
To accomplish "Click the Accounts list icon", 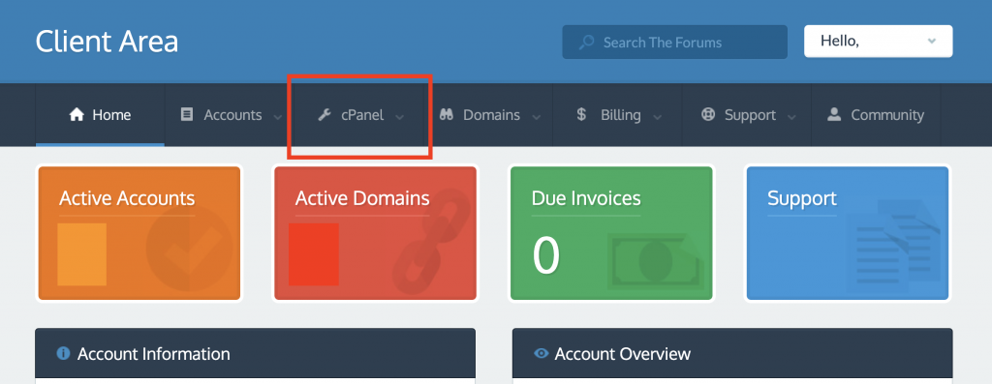I will coord(187,114).
